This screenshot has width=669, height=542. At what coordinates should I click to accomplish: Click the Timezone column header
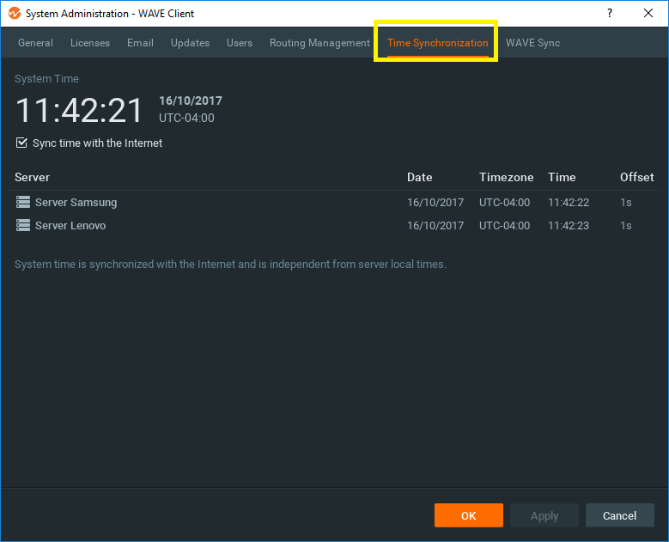506,177
